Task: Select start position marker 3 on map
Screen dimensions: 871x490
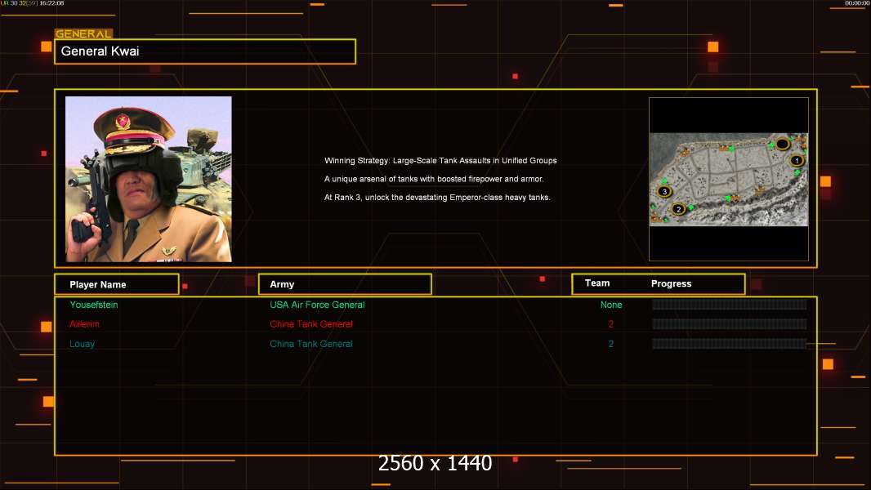Action: tap(664, 191)
